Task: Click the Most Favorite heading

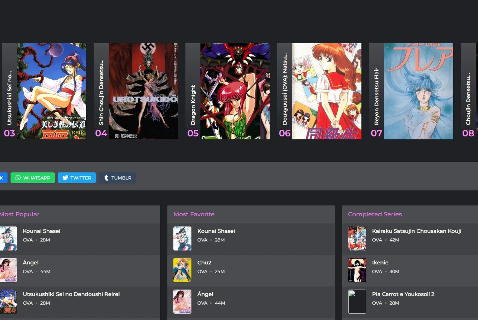Action: [x=194, y=214]
